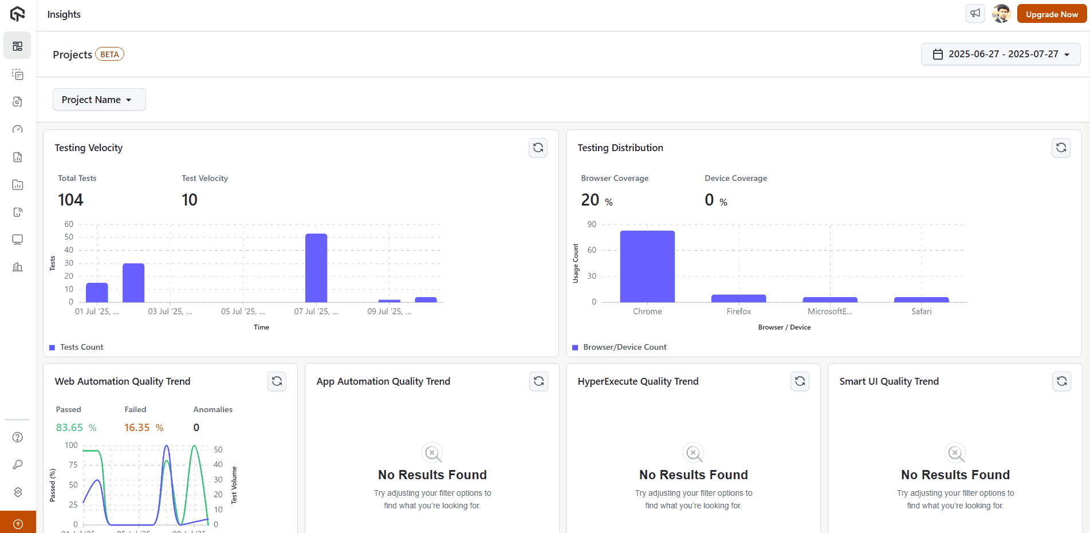Refresh the Testing Velocity widget

[538, 148]
